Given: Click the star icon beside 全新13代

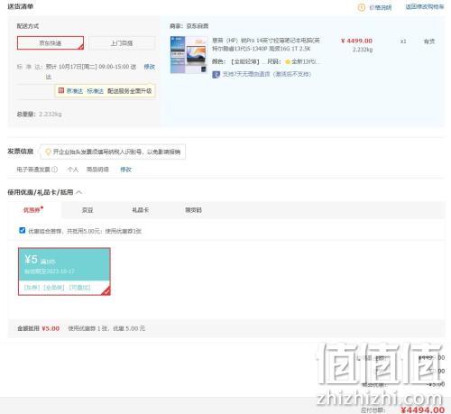Looking at the screenshot, I should [x=288, y=62].
